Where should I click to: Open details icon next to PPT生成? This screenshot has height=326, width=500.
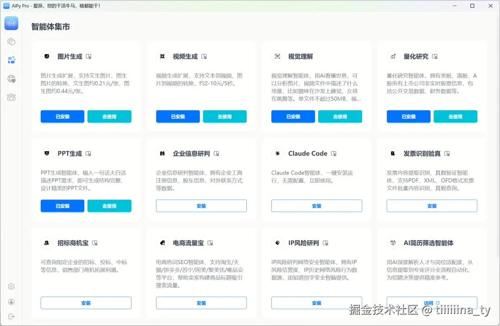point(88,154)
